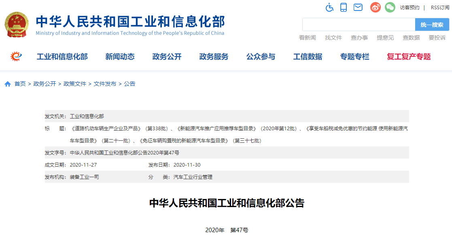Click inside the search input box
This screenshot has height=235, width=452.
tap(358, 24)
